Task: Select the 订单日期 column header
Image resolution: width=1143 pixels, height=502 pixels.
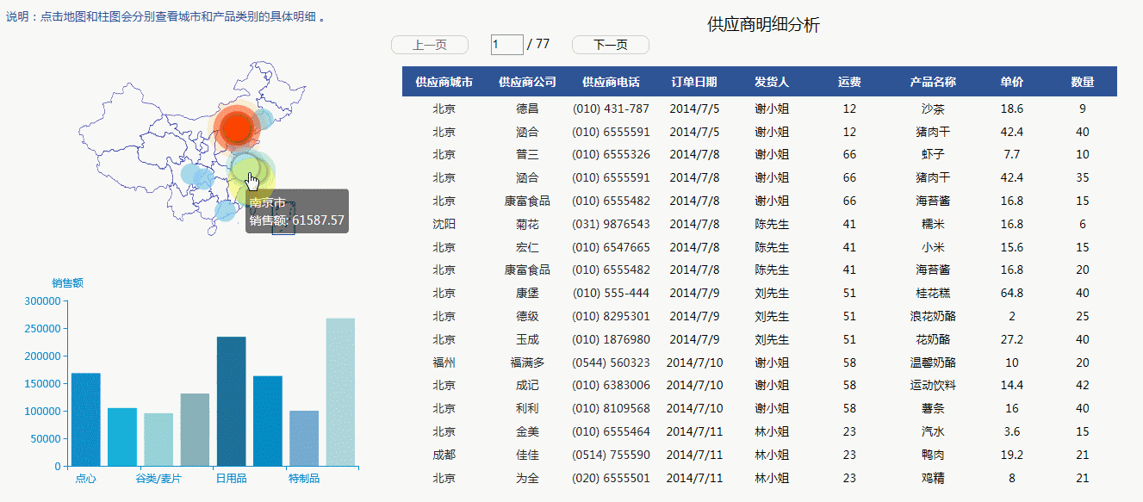Action: (x=693, y=82)
